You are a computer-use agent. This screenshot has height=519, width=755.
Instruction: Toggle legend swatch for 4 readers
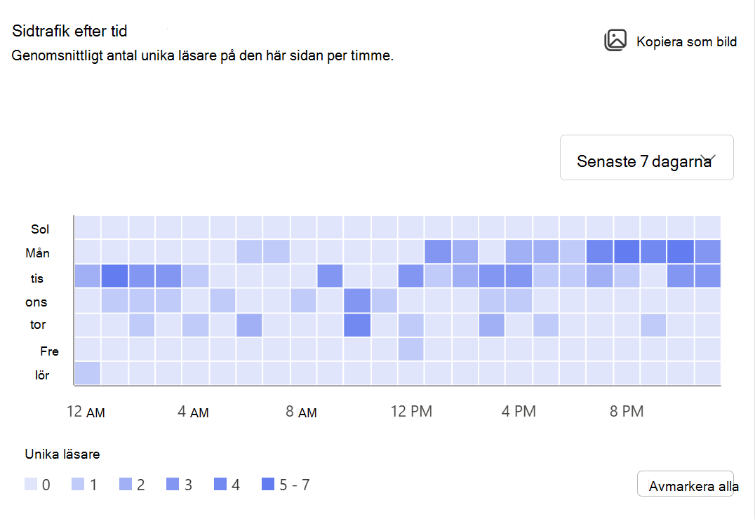[x=220, y=484]
